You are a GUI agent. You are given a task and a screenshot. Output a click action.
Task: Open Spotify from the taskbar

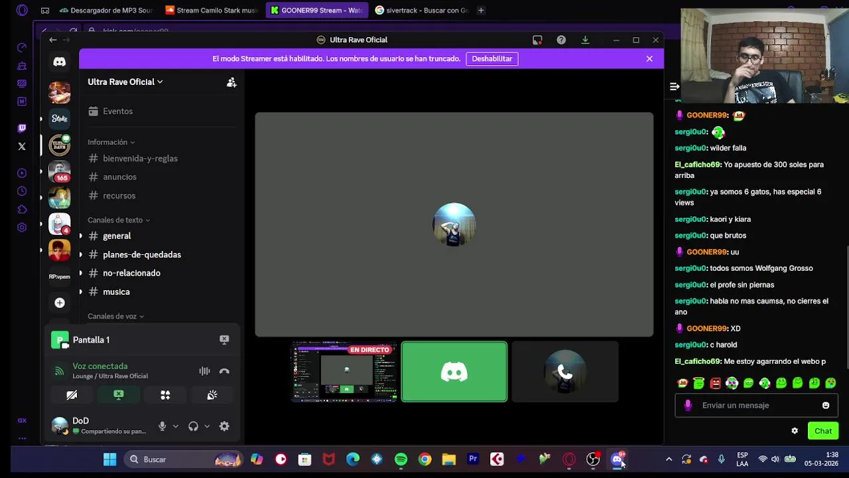pyautogui.click(x=401, y=459)
